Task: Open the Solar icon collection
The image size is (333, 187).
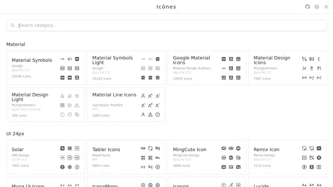Action: pyautogui.click(x=45, y=157)
